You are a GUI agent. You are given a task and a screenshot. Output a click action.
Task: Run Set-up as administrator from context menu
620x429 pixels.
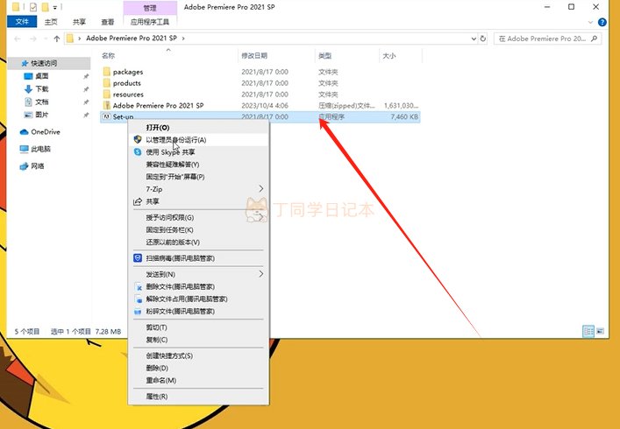point(198,140)
